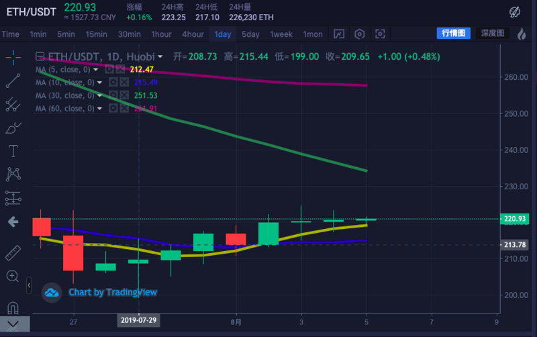This screenshot has height=337, width=537.
Task: Click the flame icon at top right
Action: 522,34
